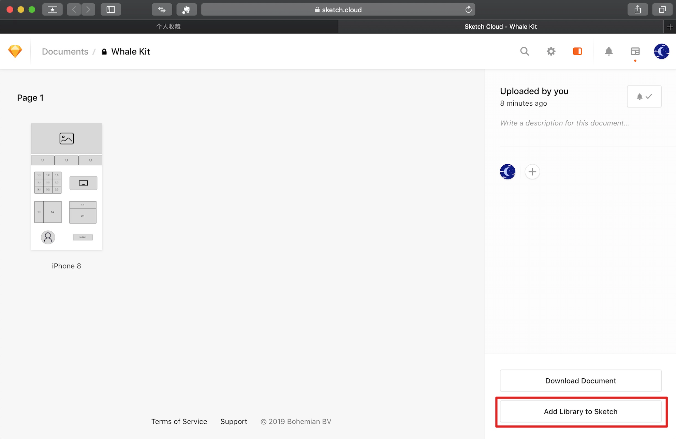Select the Page 1 tab
This screenshot has width=676, height=439.
[x=30, y=97]
